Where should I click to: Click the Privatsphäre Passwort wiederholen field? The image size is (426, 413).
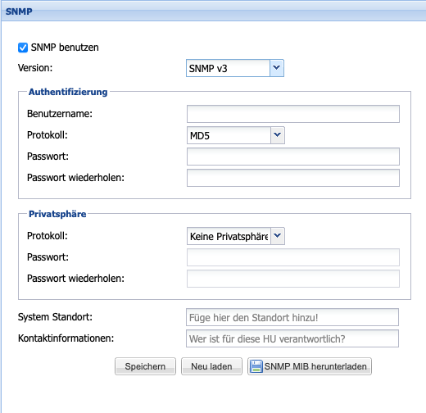tap(293, 279)
